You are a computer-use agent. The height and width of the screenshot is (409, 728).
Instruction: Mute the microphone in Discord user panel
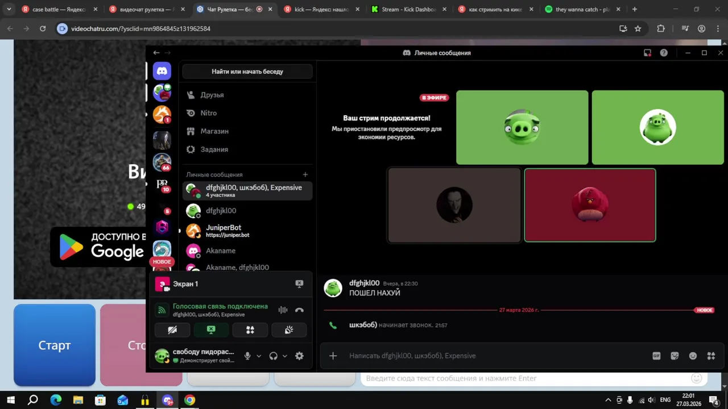pos(247,356)
